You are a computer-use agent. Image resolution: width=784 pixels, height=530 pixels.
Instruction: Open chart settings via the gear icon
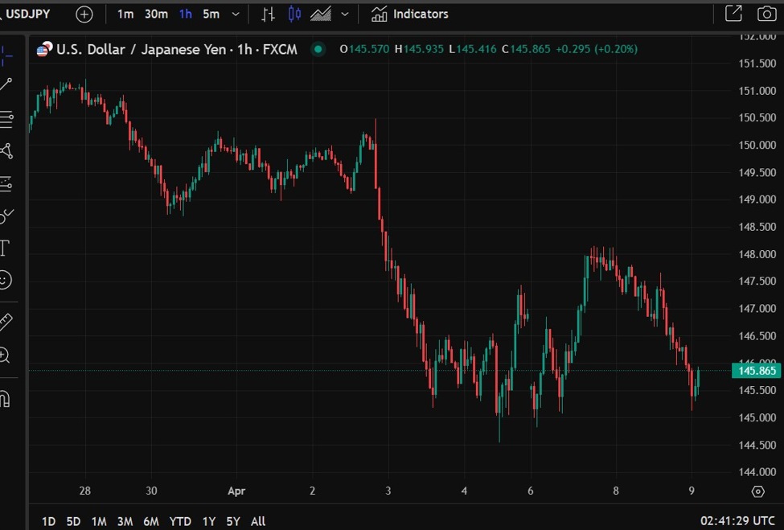point(757,491)
